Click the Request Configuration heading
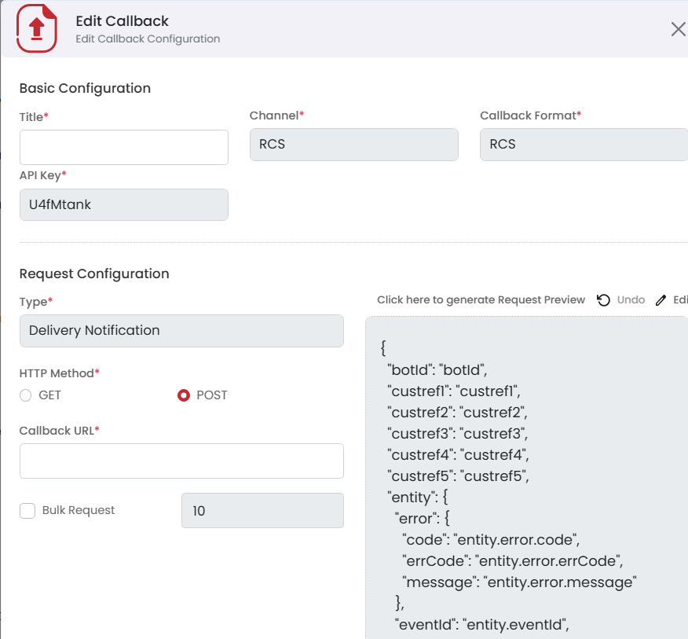The width and height of the screenshot is (688, 639). tap(94, 274)
